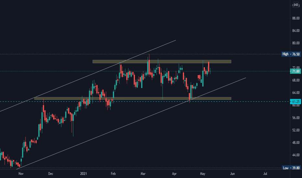Select the upper channel trend line
This screenshot has height=178, width=302.
coord(88,76)
